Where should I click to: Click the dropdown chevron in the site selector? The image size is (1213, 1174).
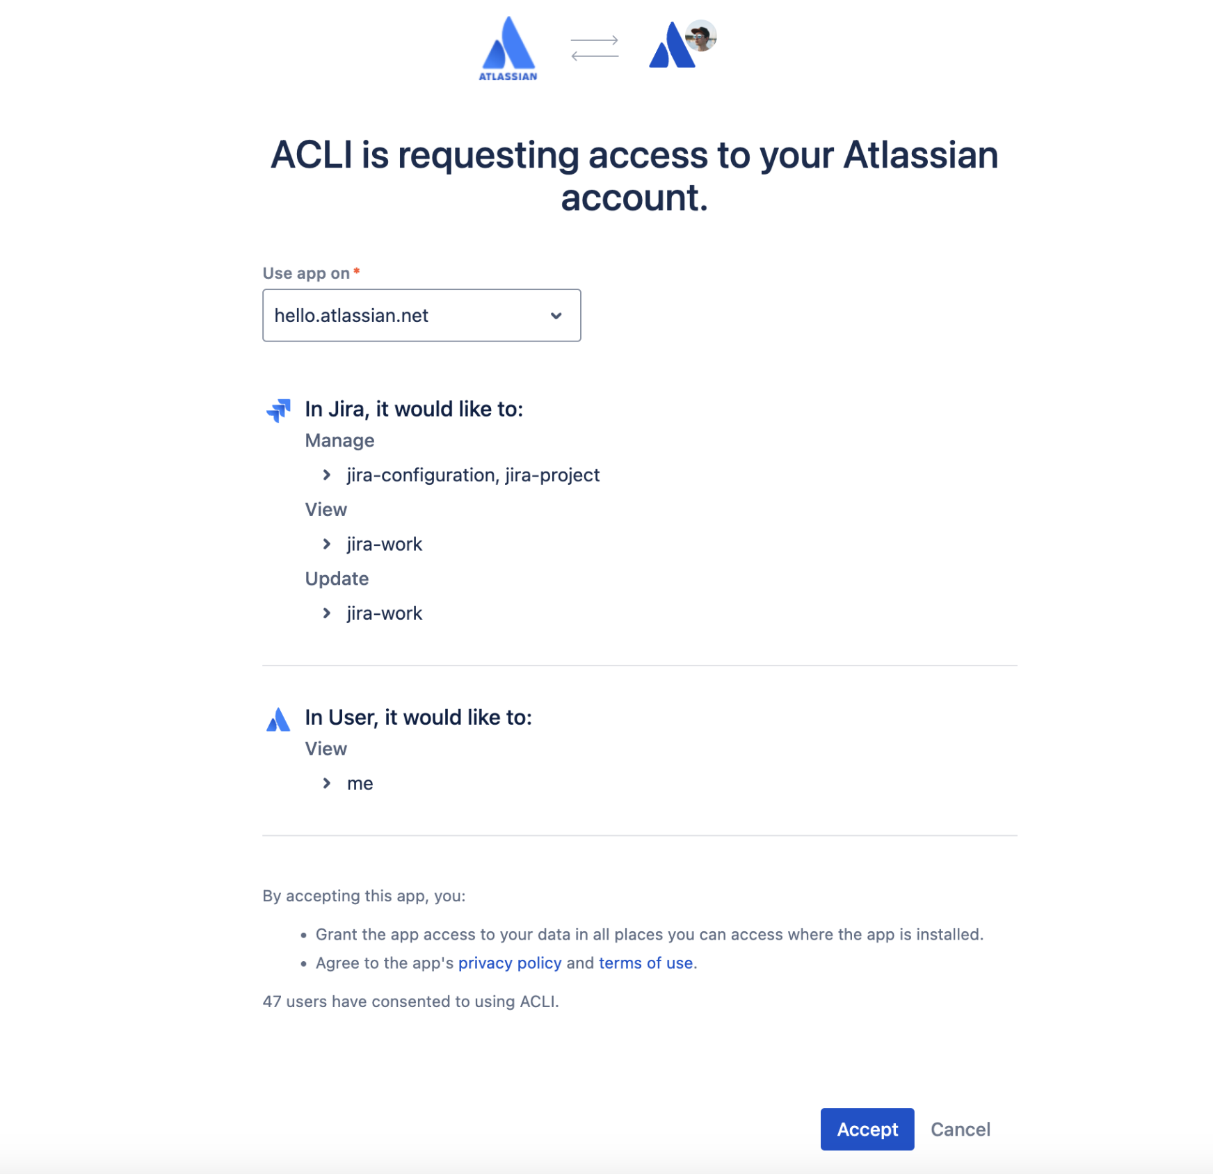[556, 316]
